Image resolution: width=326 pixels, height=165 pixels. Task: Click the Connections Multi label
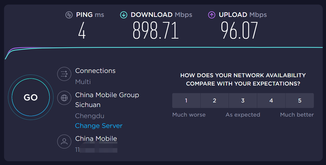83,82
